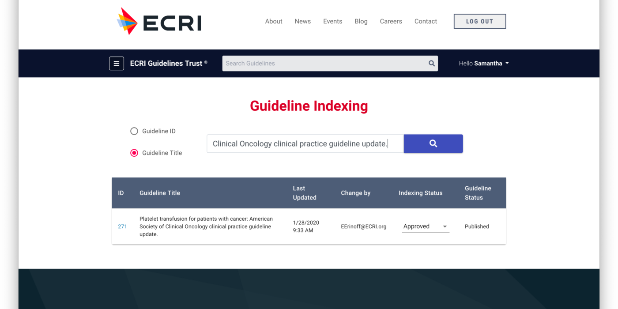Open the Events menu item
The image size is (618, 309).
click(332, 22)
